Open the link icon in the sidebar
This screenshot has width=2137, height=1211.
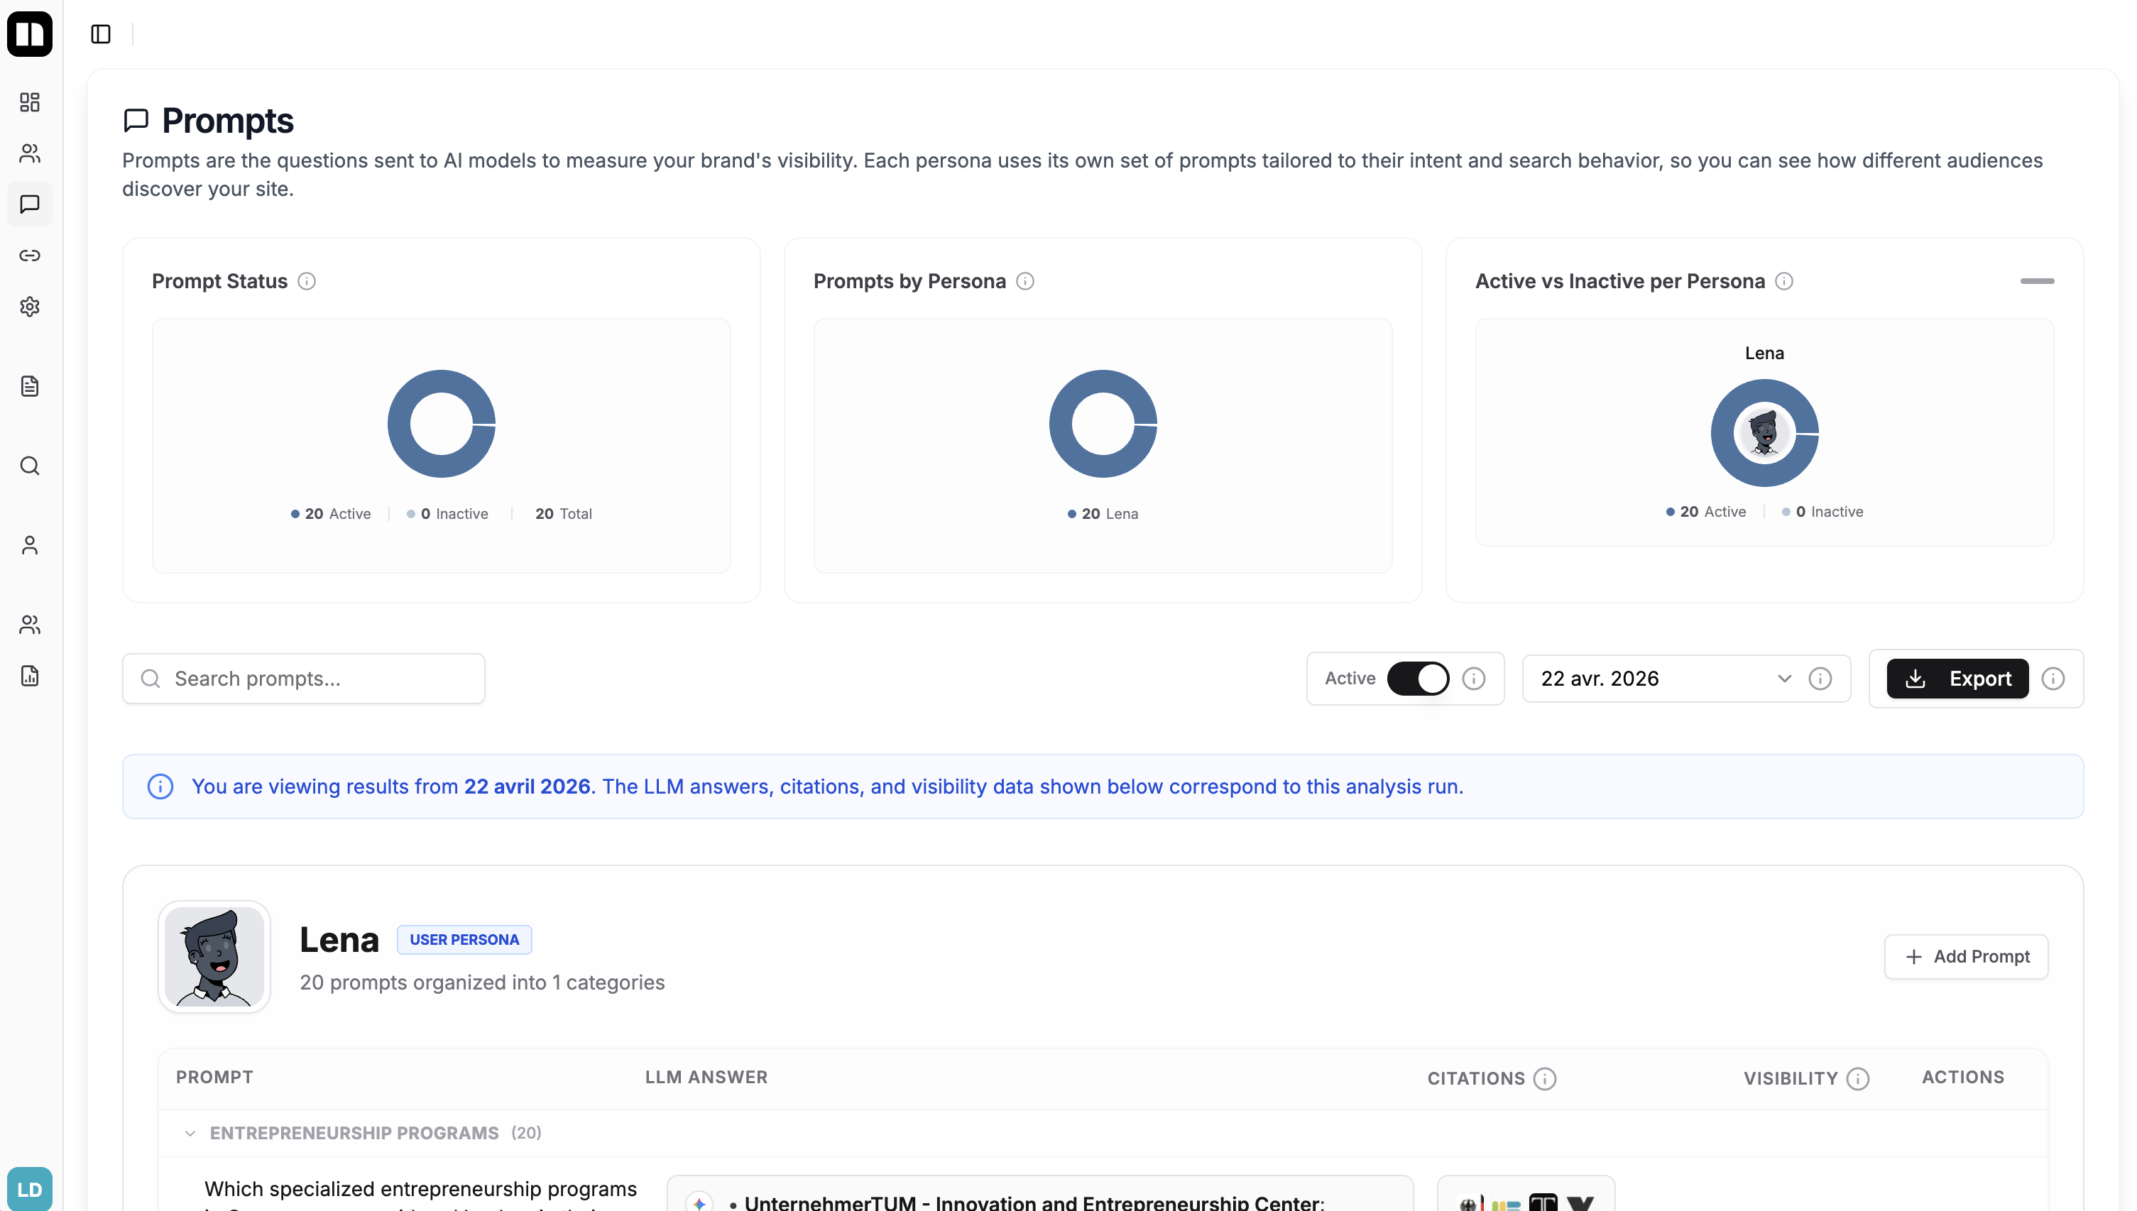point(30,256)
